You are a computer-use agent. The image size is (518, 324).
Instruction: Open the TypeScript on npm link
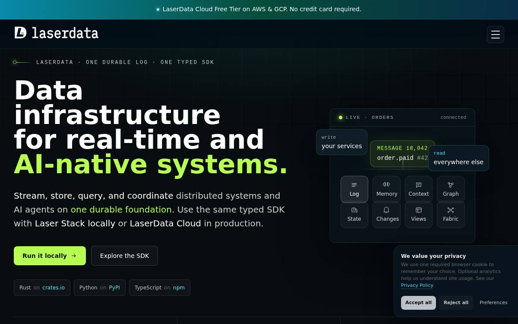pyautogui.click(x=160, y=288)
